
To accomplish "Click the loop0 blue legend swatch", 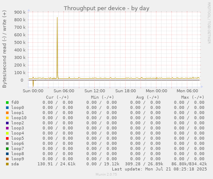I will pyautogui.click(x=7, y=108).
